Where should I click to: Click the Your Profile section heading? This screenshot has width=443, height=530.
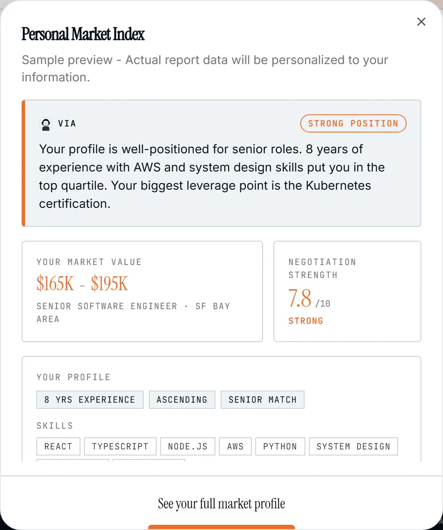tap(74, 377)
